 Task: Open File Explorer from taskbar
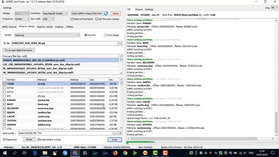pos(45,153)
